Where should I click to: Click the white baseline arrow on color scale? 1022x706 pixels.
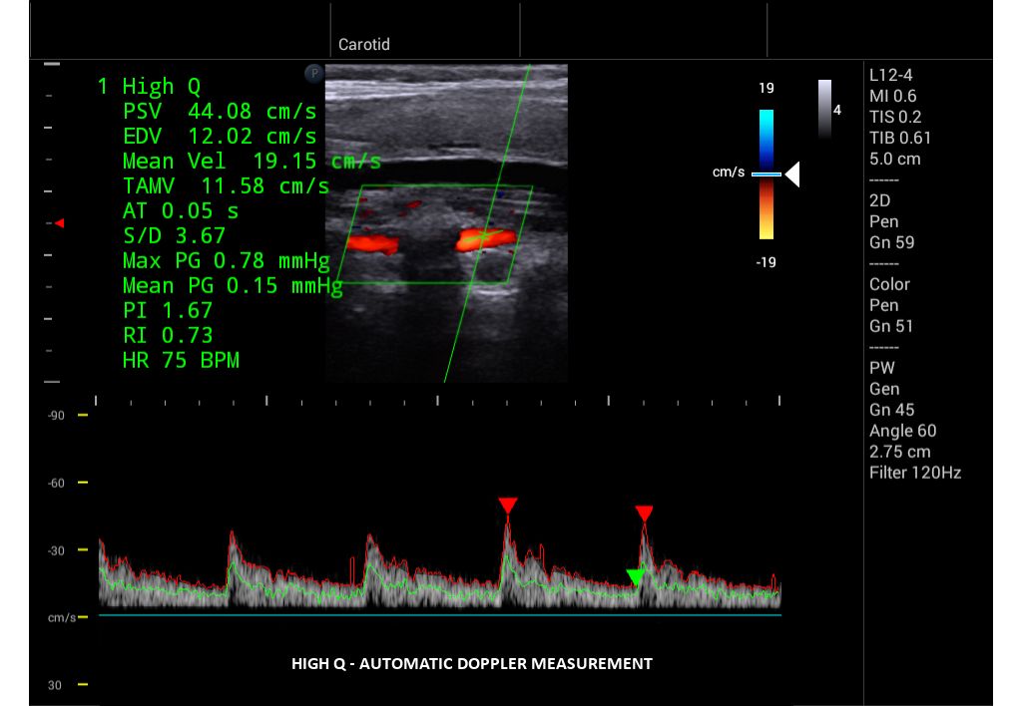coord(791,175)
